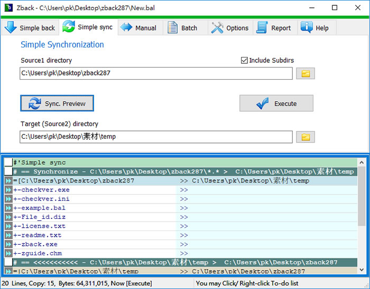Click arrow marker beside example.bal
Image resolution: width=370 pixels, height=289 pixels.
pyautogui.click(x=8, y=208)
